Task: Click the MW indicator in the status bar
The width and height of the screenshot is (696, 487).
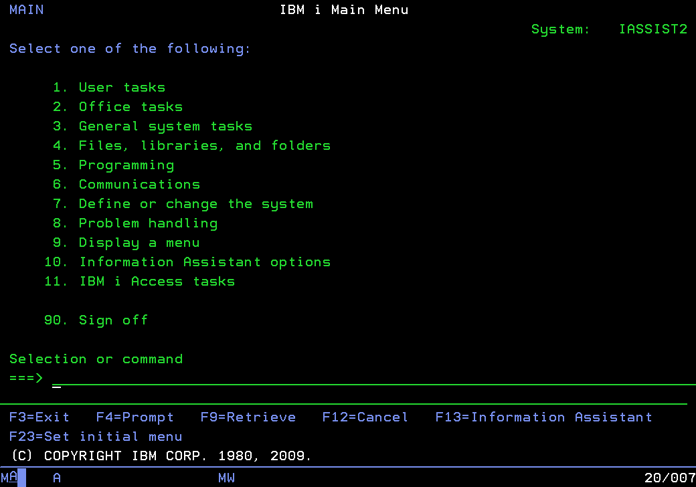Action: tap(226, 478)
